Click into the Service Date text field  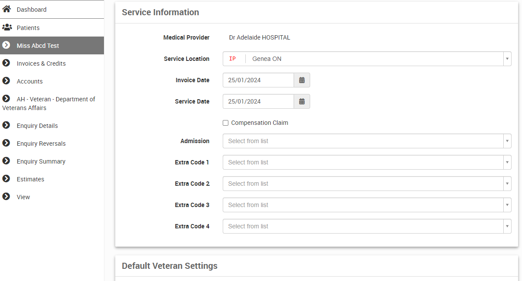tap(258, 101)
